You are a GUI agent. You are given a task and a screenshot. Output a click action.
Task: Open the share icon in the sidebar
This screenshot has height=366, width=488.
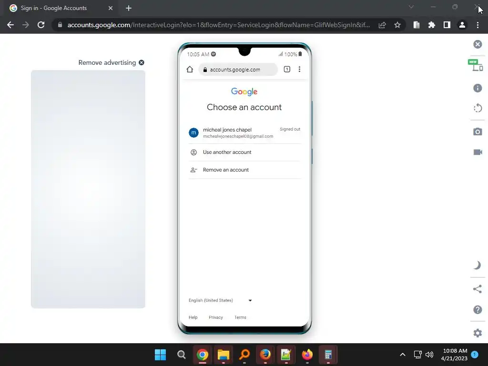(478, 289)
